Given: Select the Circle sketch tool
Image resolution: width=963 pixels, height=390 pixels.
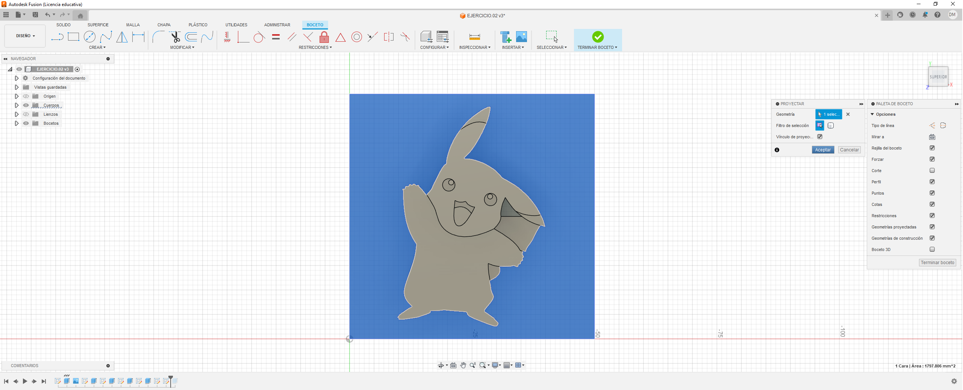Looking at the screenshot, I should (x=89, y=37).
